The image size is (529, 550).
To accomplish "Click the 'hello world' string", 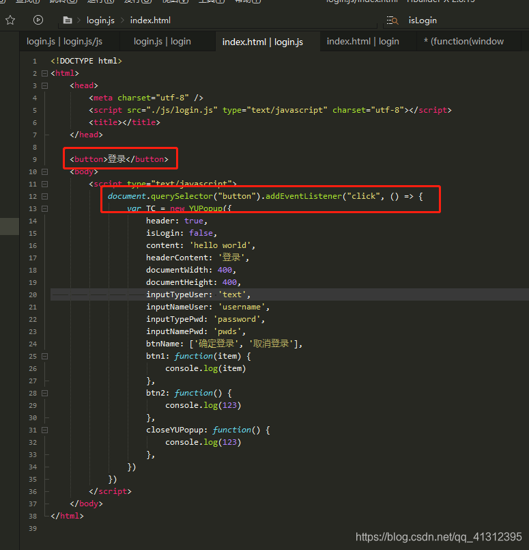I will click(x=220, y=245).
